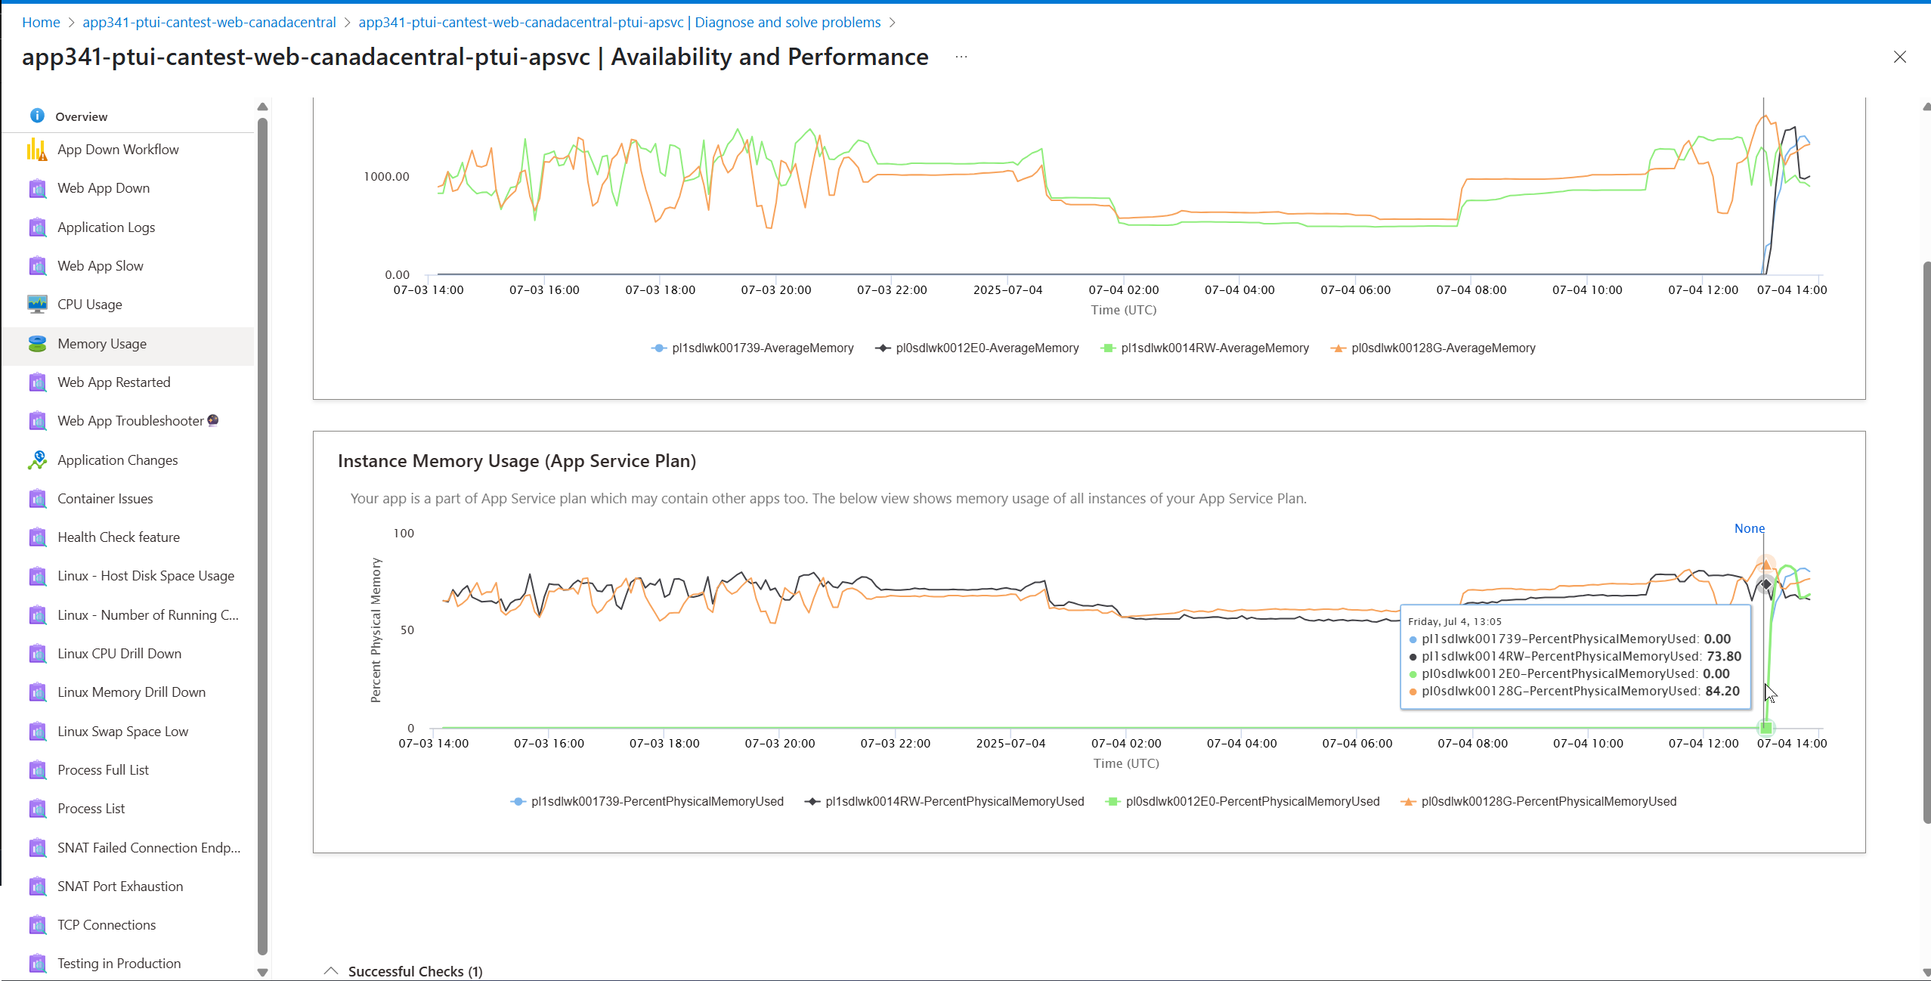1931x981 pixels.
Task: Click the Linux Host Disk Space icon
Action: pos(37,576)
